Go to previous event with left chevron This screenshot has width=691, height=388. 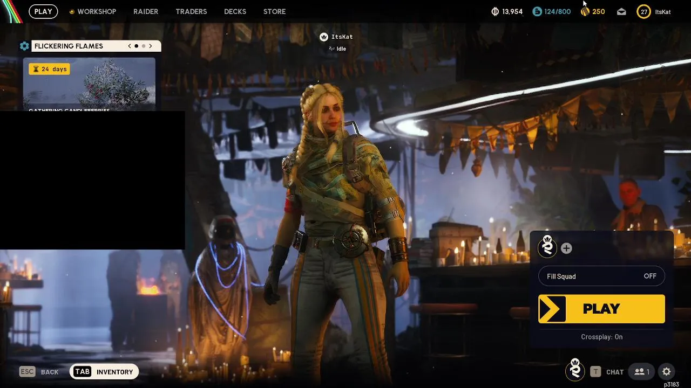pos(130,46)
